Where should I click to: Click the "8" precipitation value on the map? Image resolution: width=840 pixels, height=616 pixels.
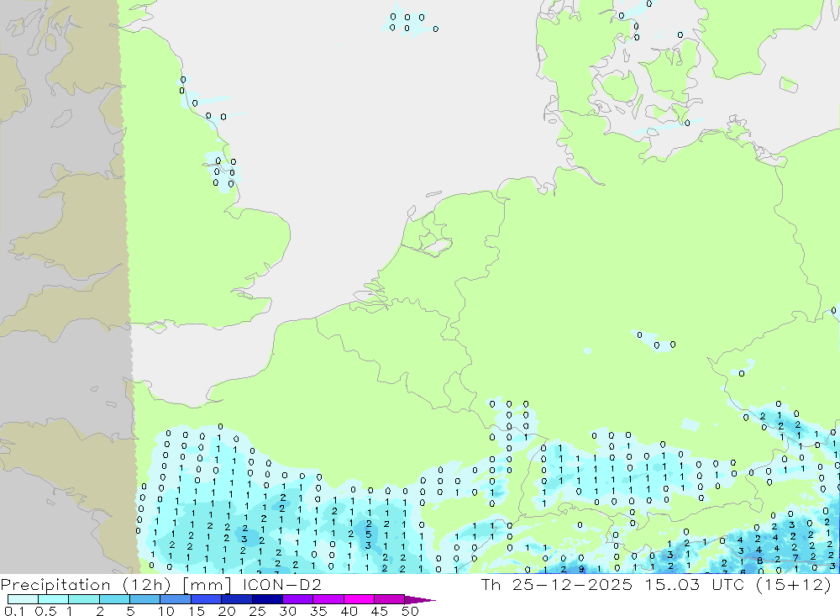[x=759, y=561]
